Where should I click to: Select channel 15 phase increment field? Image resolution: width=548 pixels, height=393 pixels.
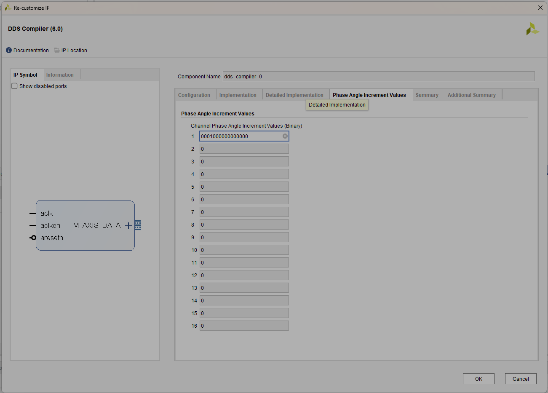click(244, 313)
